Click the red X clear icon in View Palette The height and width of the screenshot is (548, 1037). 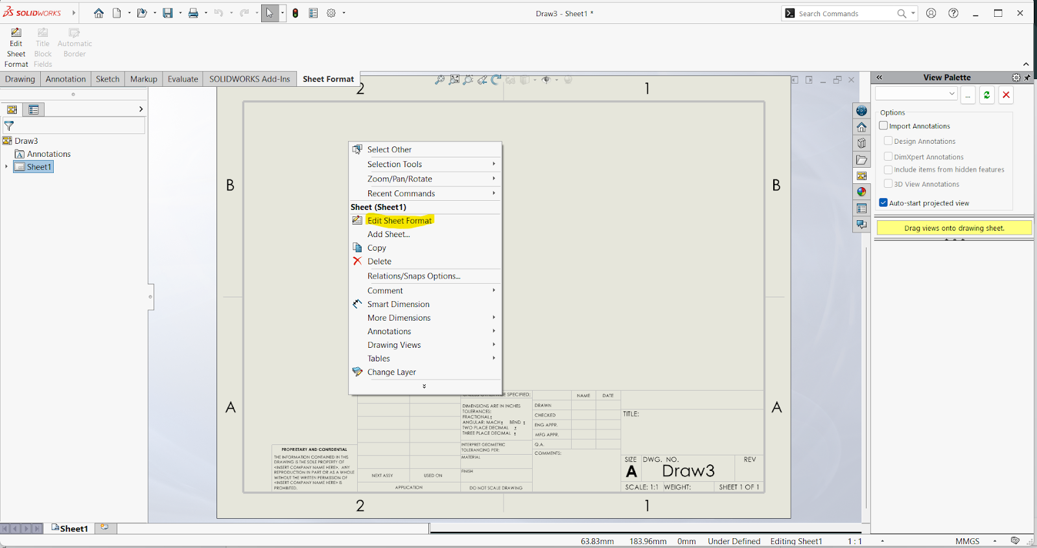1006,95
